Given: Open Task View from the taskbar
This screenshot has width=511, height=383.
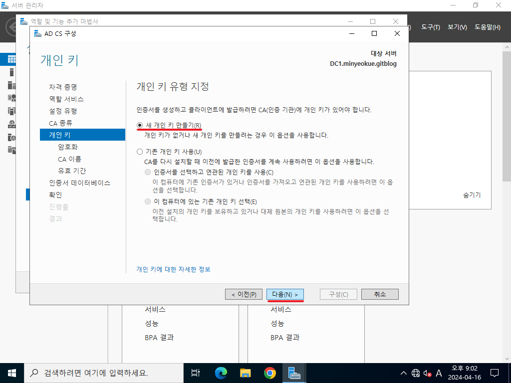Looking at the screenshot, I should [196, 373].
